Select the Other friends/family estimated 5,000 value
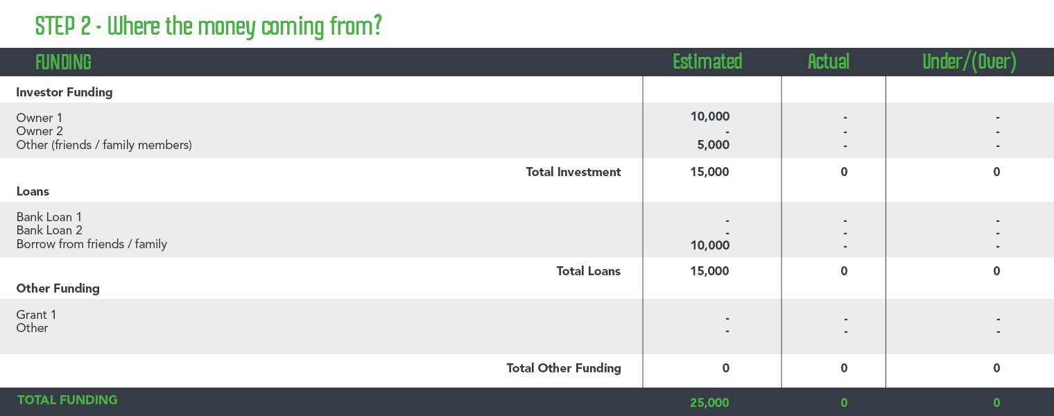Image resolution: width=1054 pixels, height=416 pixels. 713,145
